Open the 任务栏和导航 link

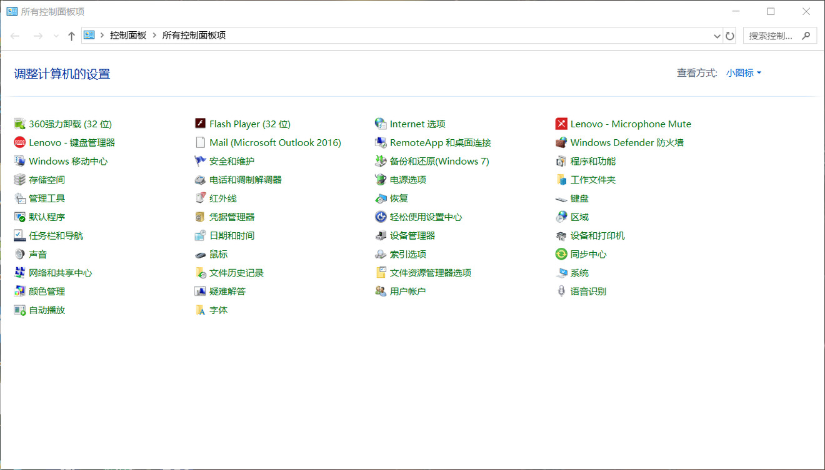(56, 236)
